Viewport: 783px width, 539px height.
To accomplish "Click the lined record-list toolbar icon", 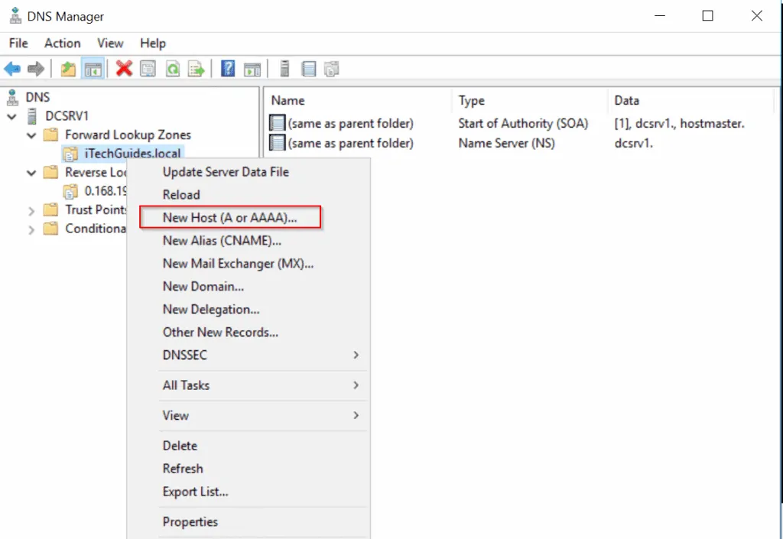I will click(309, 69).
